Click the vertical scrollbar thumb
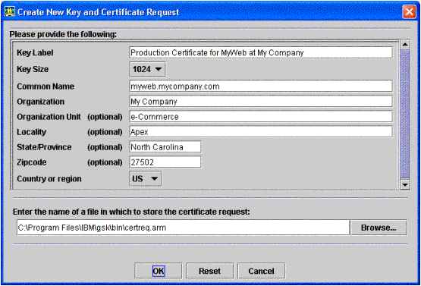Viewport: 421px width, 286px height. (x=405, y=114)
